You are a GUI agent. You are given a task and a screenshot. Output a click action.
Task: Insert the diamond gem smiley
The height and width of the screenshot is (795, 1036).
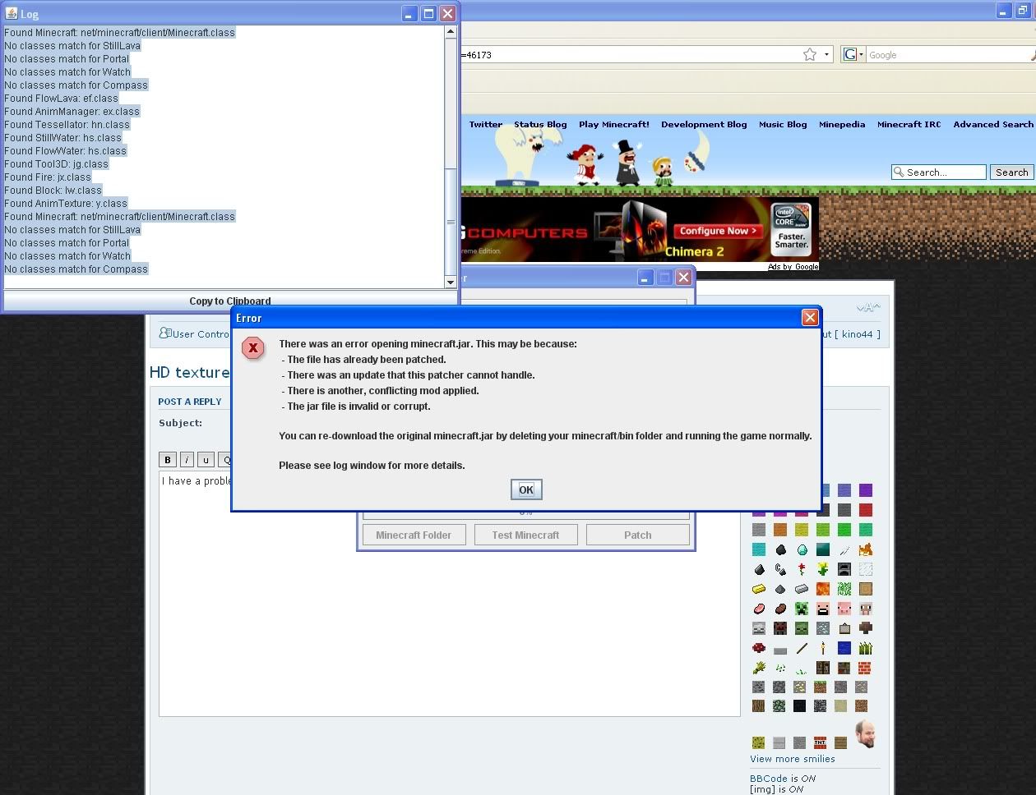[802, 549]
